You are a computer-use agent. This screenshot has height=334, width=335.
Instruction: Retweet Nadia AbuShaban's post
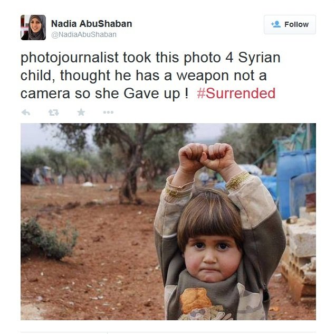point(54,113)
